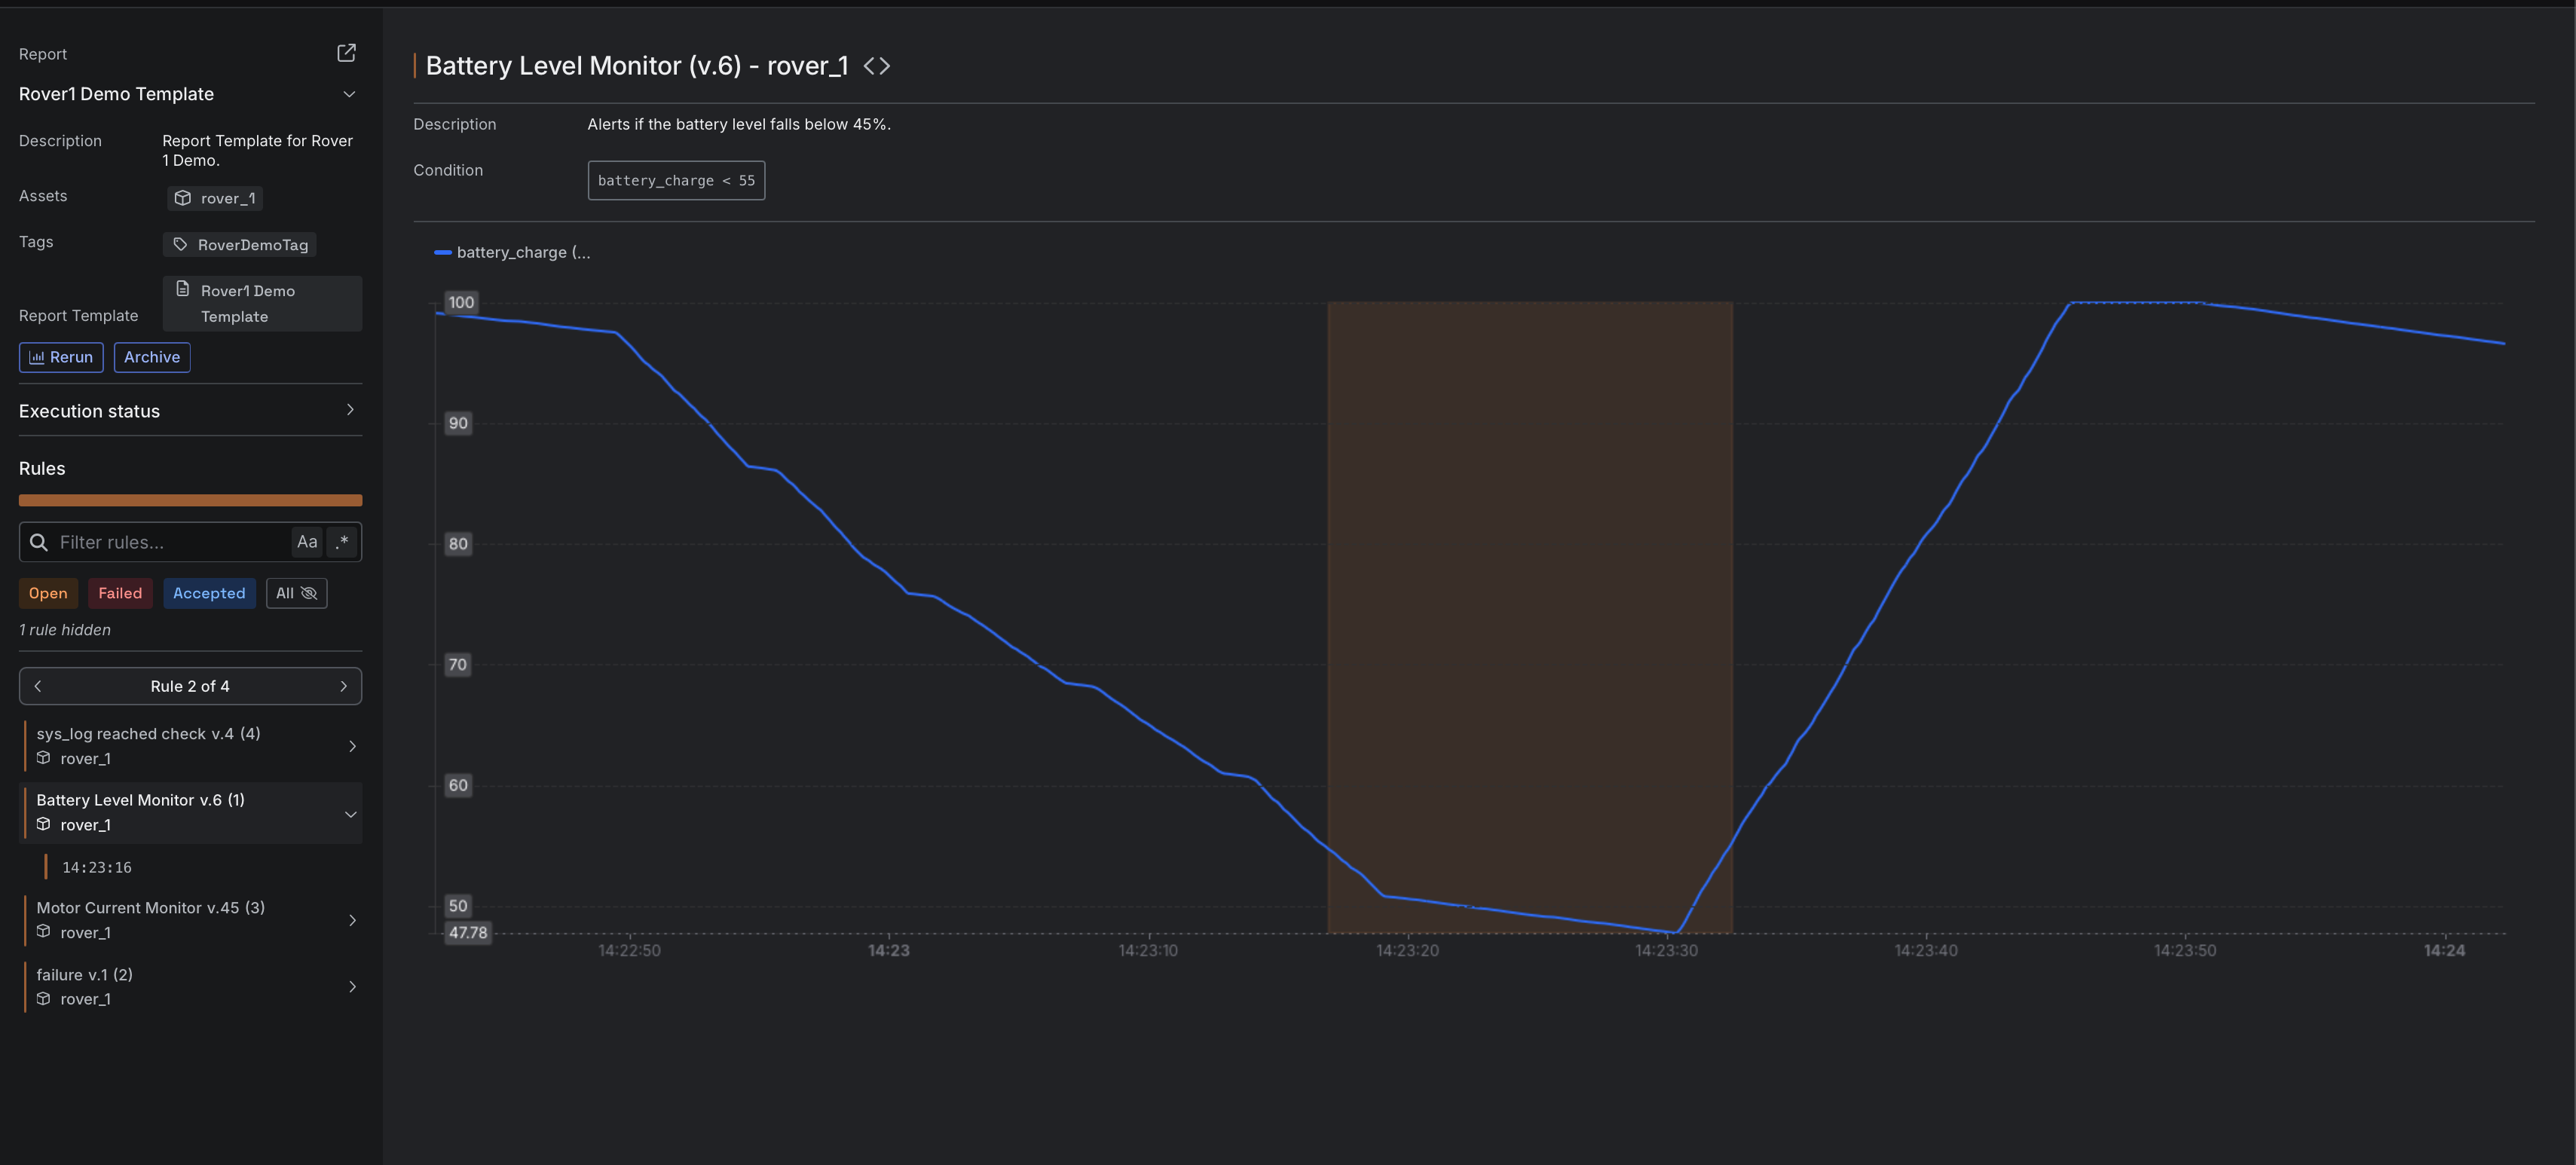Go to previous rule arrow
Screen dimensions: 2576x1165
click(38, 686)
